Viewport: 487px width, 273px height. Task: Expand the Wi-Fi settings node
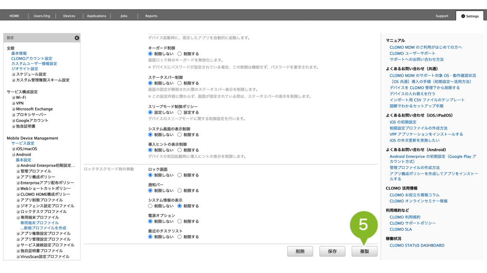coord(13,97)
